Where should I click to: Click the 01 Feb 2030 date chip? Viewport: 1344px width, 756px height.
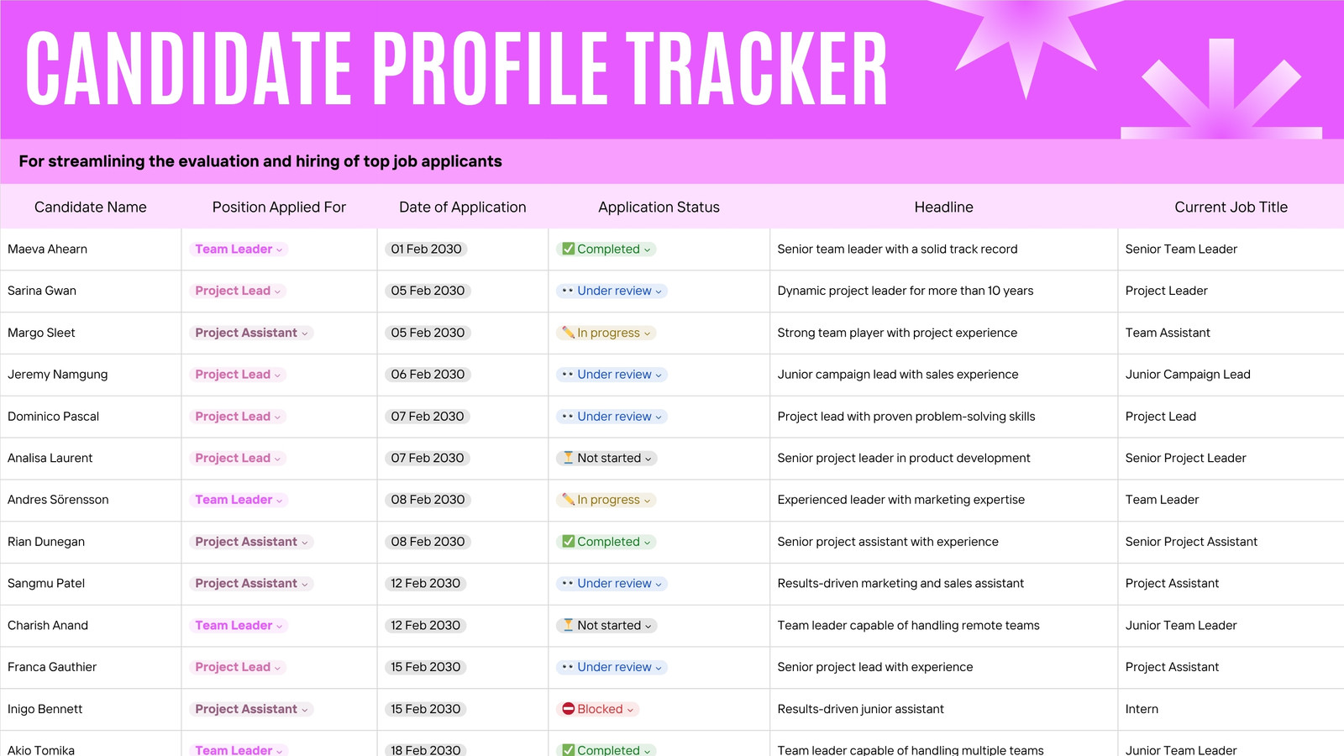[426, 249]
